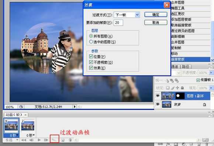Click the 图层 1 副本 layer thumbnail

pyautogui.click(x=166, y=96)
